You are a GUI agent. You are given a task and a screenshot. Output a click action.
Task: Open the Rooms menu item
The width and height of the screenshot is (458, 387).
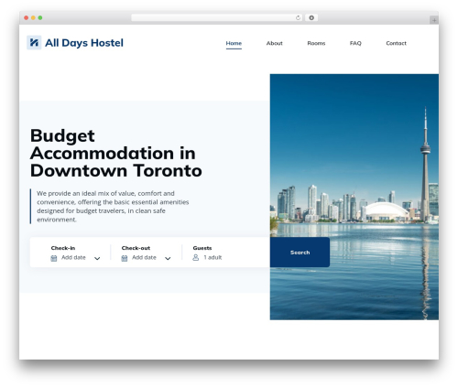tap(316, 43)
